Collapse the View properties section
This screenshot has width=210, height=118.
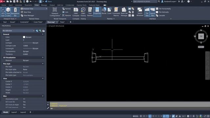(x=43, y=79)
